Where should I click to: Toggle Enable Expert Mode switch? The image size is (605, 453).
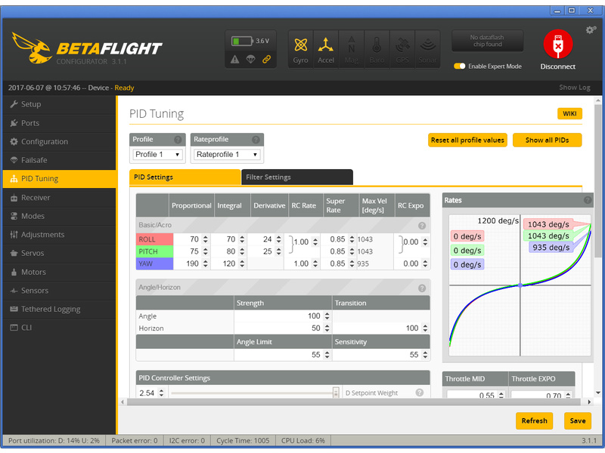click(x=459, y=66)
